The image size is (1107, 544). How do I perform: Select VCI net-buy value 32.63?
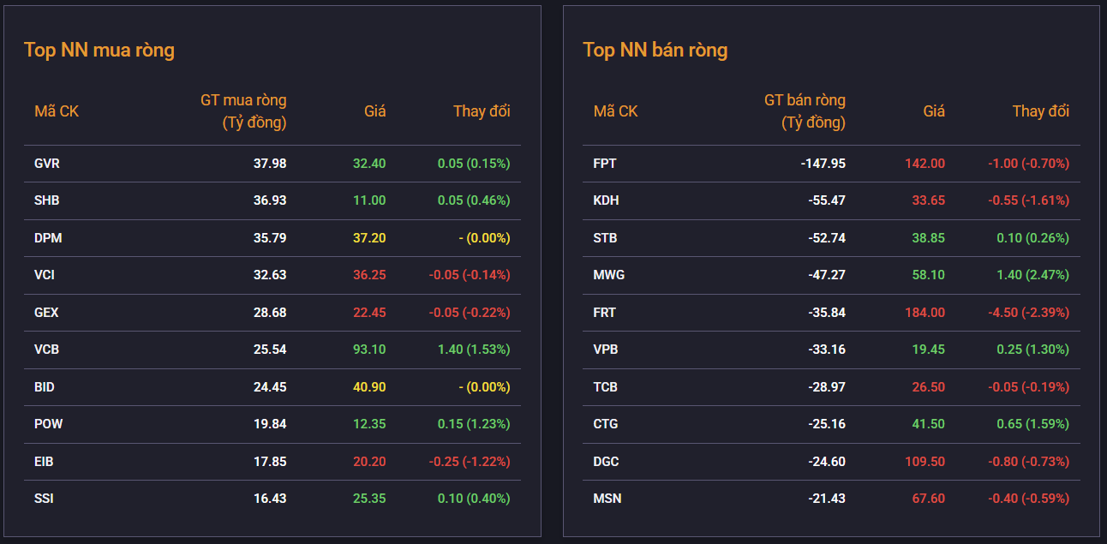pos(270,275)
